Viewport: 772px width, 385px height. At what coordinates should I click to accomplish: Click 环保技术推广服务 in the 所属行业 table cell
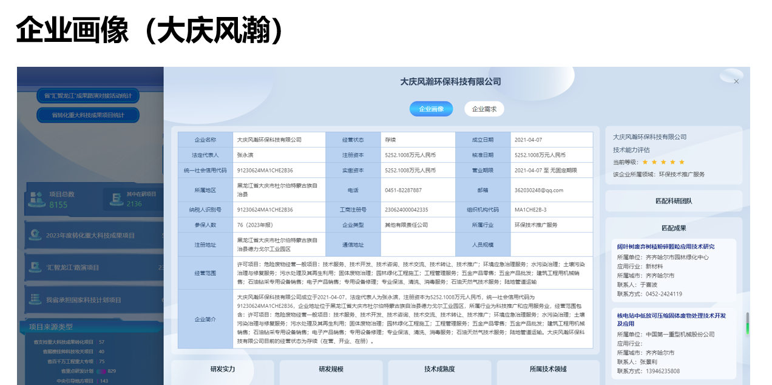click(536, 225)
